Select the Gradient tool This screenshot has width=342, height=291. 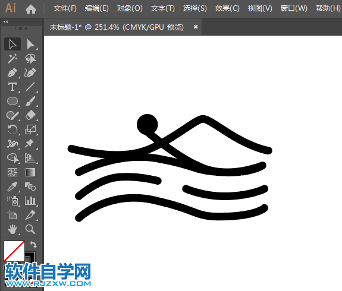[x=30, y=172]
